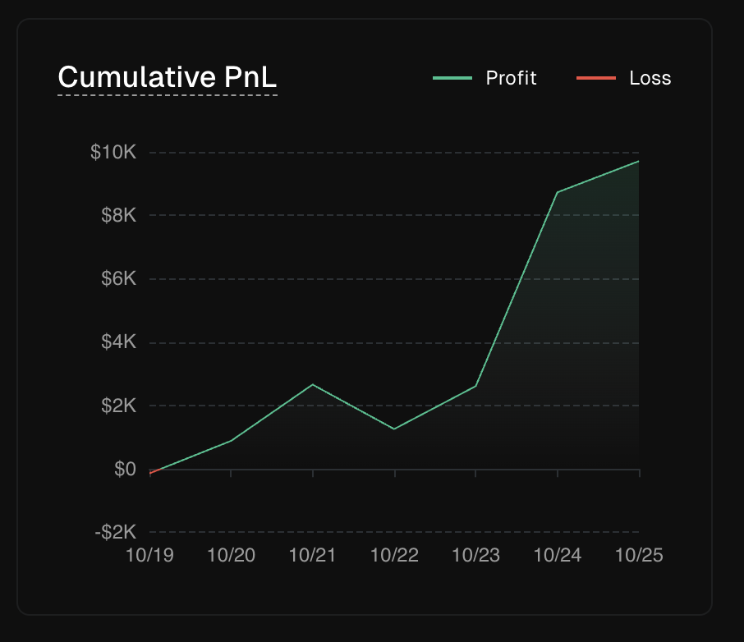Select the $6K y-axis label
Image resolution: width=744 pixels, height=642 pixels.
click(118, 279)
